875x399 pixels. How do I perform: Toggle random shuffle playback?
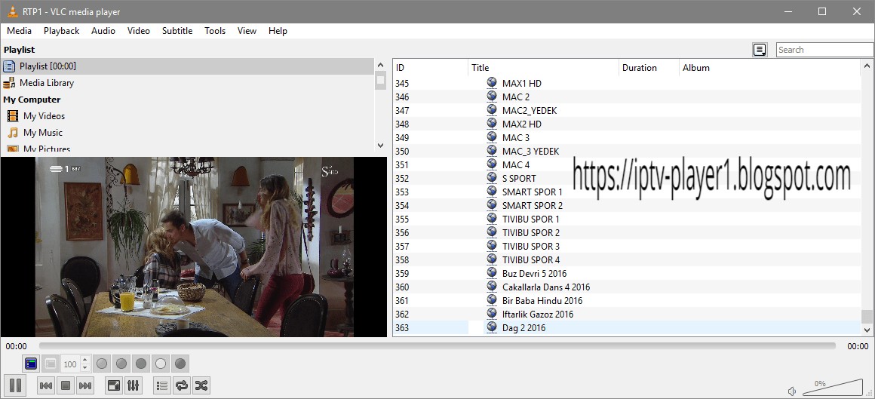point(201,385)
